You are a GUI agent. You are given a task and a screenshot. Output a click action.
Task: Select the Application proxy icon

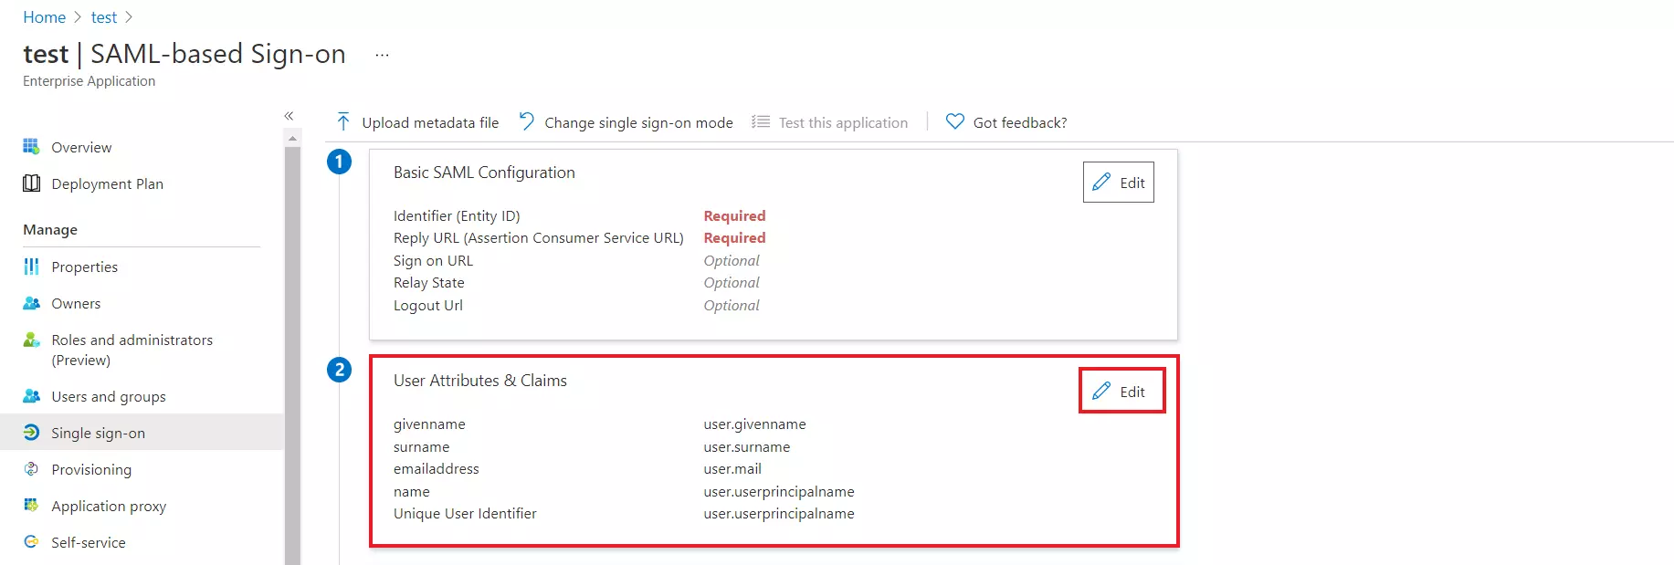(x=31, y=506)
